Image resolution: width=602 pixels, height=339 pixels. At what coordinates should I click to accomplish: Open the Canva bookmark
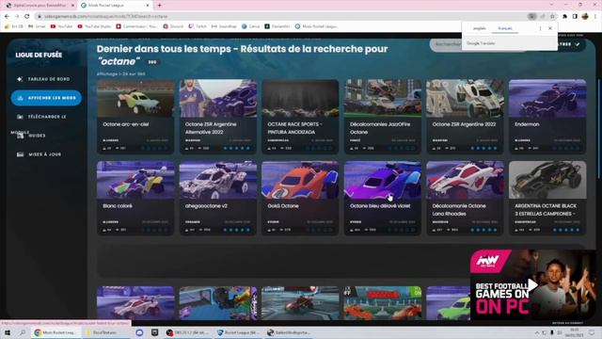251,26
